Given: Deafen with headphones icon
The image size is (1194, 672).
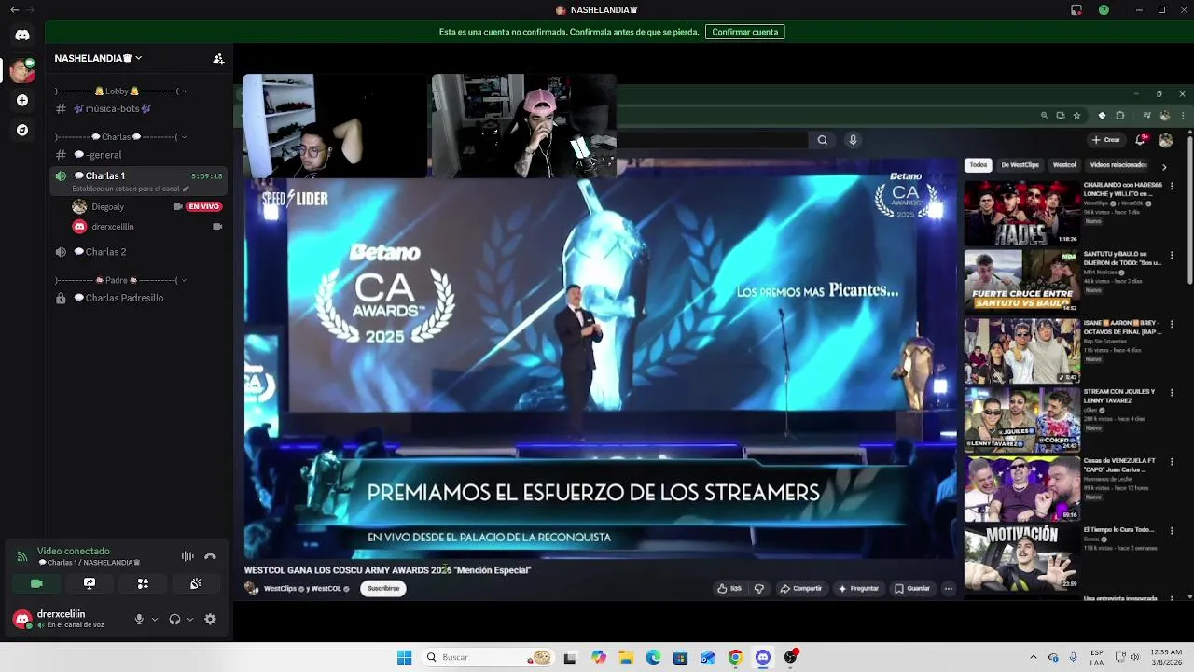Looking at the screenshot, I should (174, 619).
